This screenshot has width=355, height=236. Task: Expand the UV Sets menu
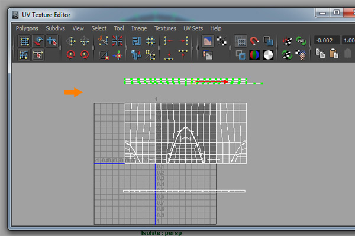click(x=193, y=28)
